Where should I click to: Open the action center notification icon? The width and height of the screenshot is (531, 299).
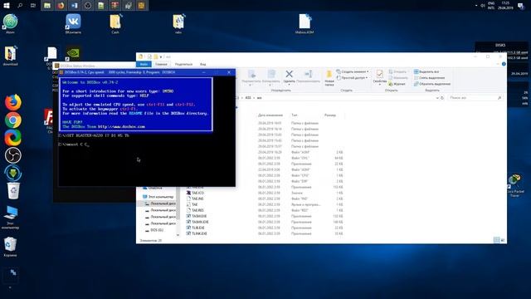521,6
